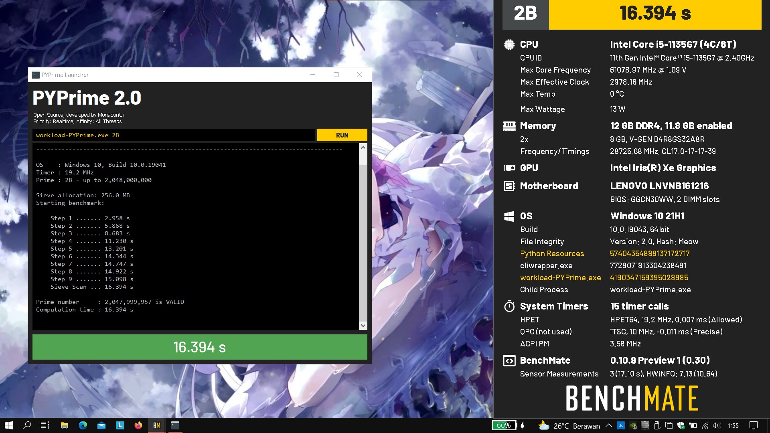
Task: Click the Motherboard icon in BenchMate panel
Action: (x=509, y=186)
